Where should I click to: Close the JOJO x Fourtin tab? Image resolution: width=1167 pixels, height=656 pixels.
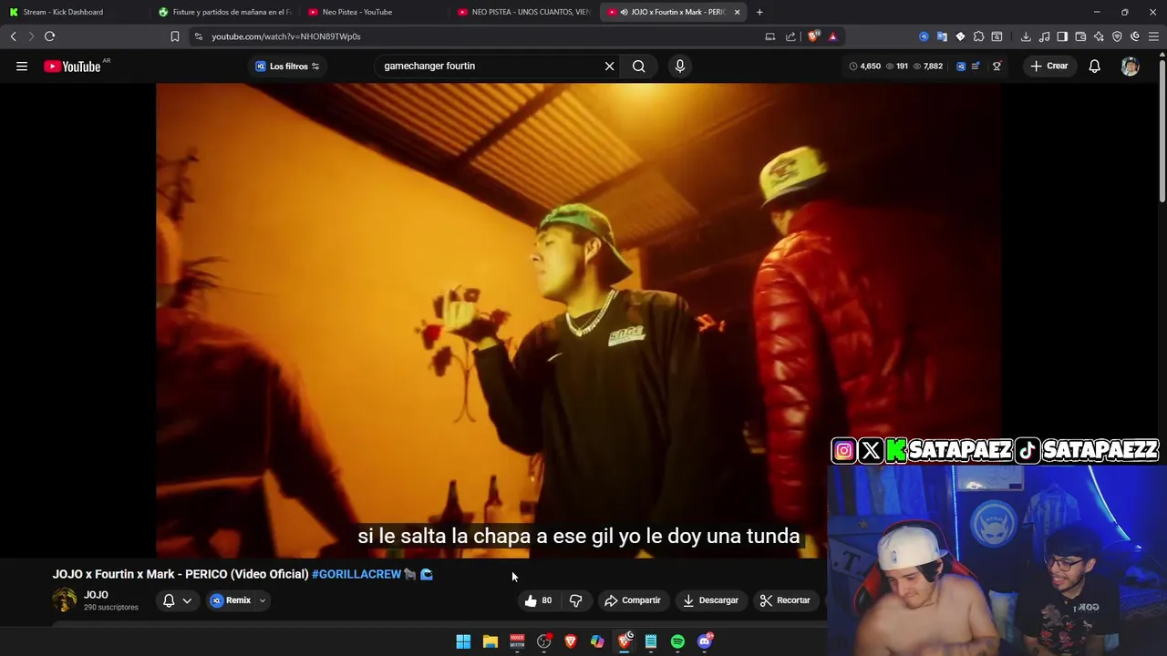click(737, 12)
